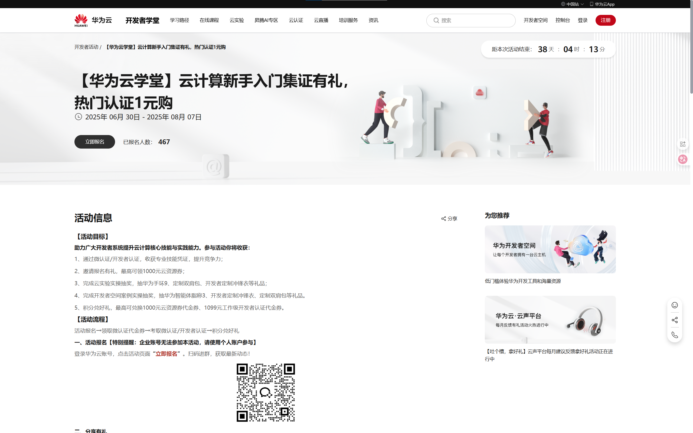The image size is (693, 433).
Task: Open the 华为开发者空间 recommendation thumbnail
Action: click(x=550, y=249)
